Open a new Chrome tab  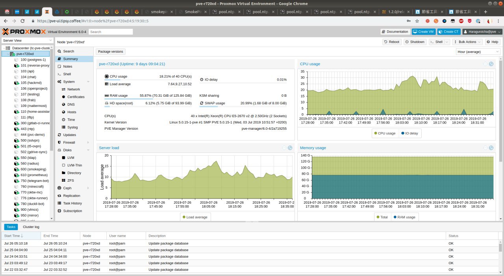485,12
